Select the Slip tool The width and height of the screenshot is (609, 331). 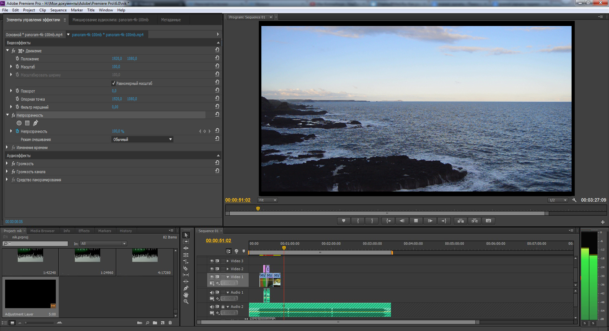(x=186, y=275)
